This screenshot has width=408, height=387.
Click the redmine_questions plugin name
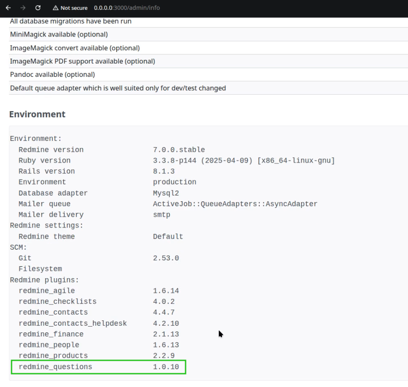tap(55, 367)
